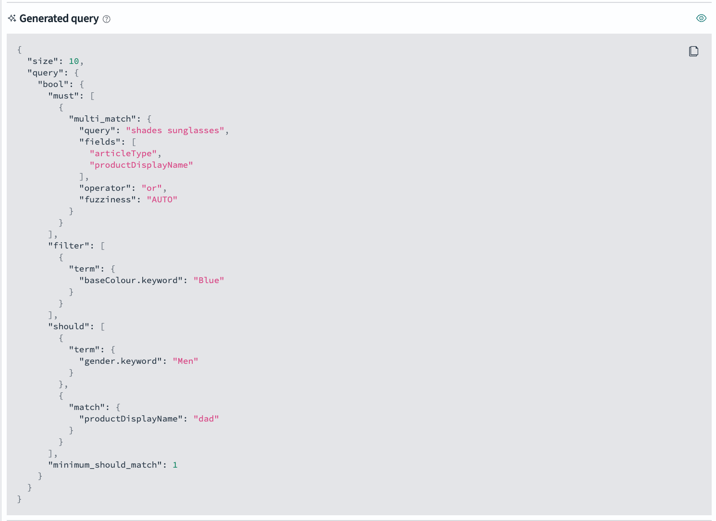This screenshot has height=521, width=716.
Task: Click the operator value or
Action: (152, 187)
